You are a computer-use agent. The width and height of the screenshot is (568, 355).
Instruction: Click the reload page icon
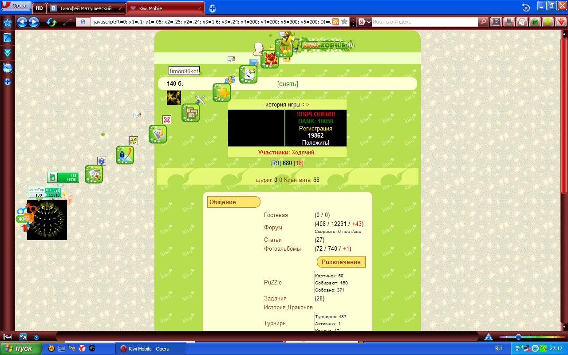[x=52, y=22]
